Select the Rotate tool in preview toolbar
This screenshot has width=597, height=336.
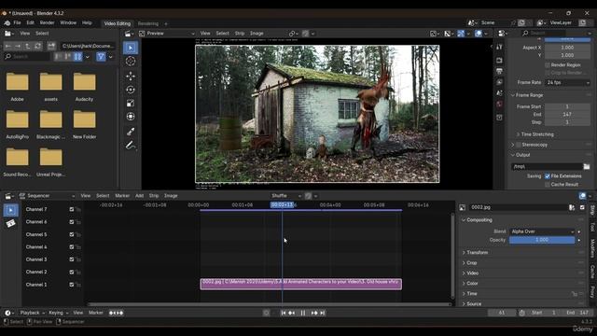[131, 90]
